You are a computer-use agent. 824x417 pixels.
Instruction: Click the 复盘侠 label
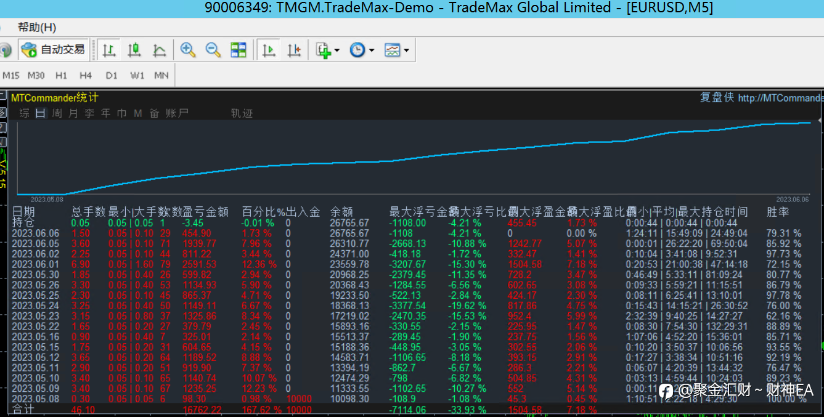(x=717, y=98)
